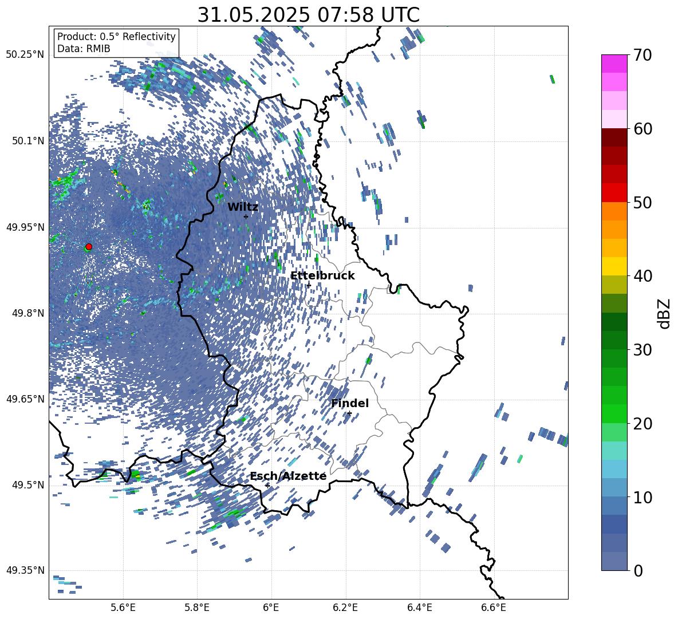The image size is (678, 619).
Task: Click the yellow 40 dBZ colorbar segment
Action: pos(614,266)
